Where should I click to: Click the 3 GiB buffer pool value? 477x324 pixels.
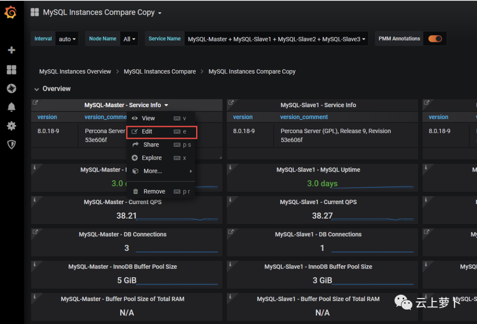coord(322,280)
